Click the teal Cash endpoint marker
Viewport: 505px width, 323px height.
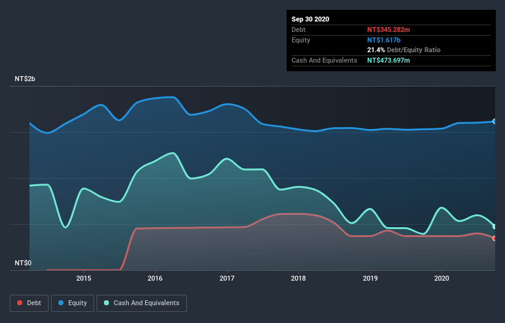(495, 227)
